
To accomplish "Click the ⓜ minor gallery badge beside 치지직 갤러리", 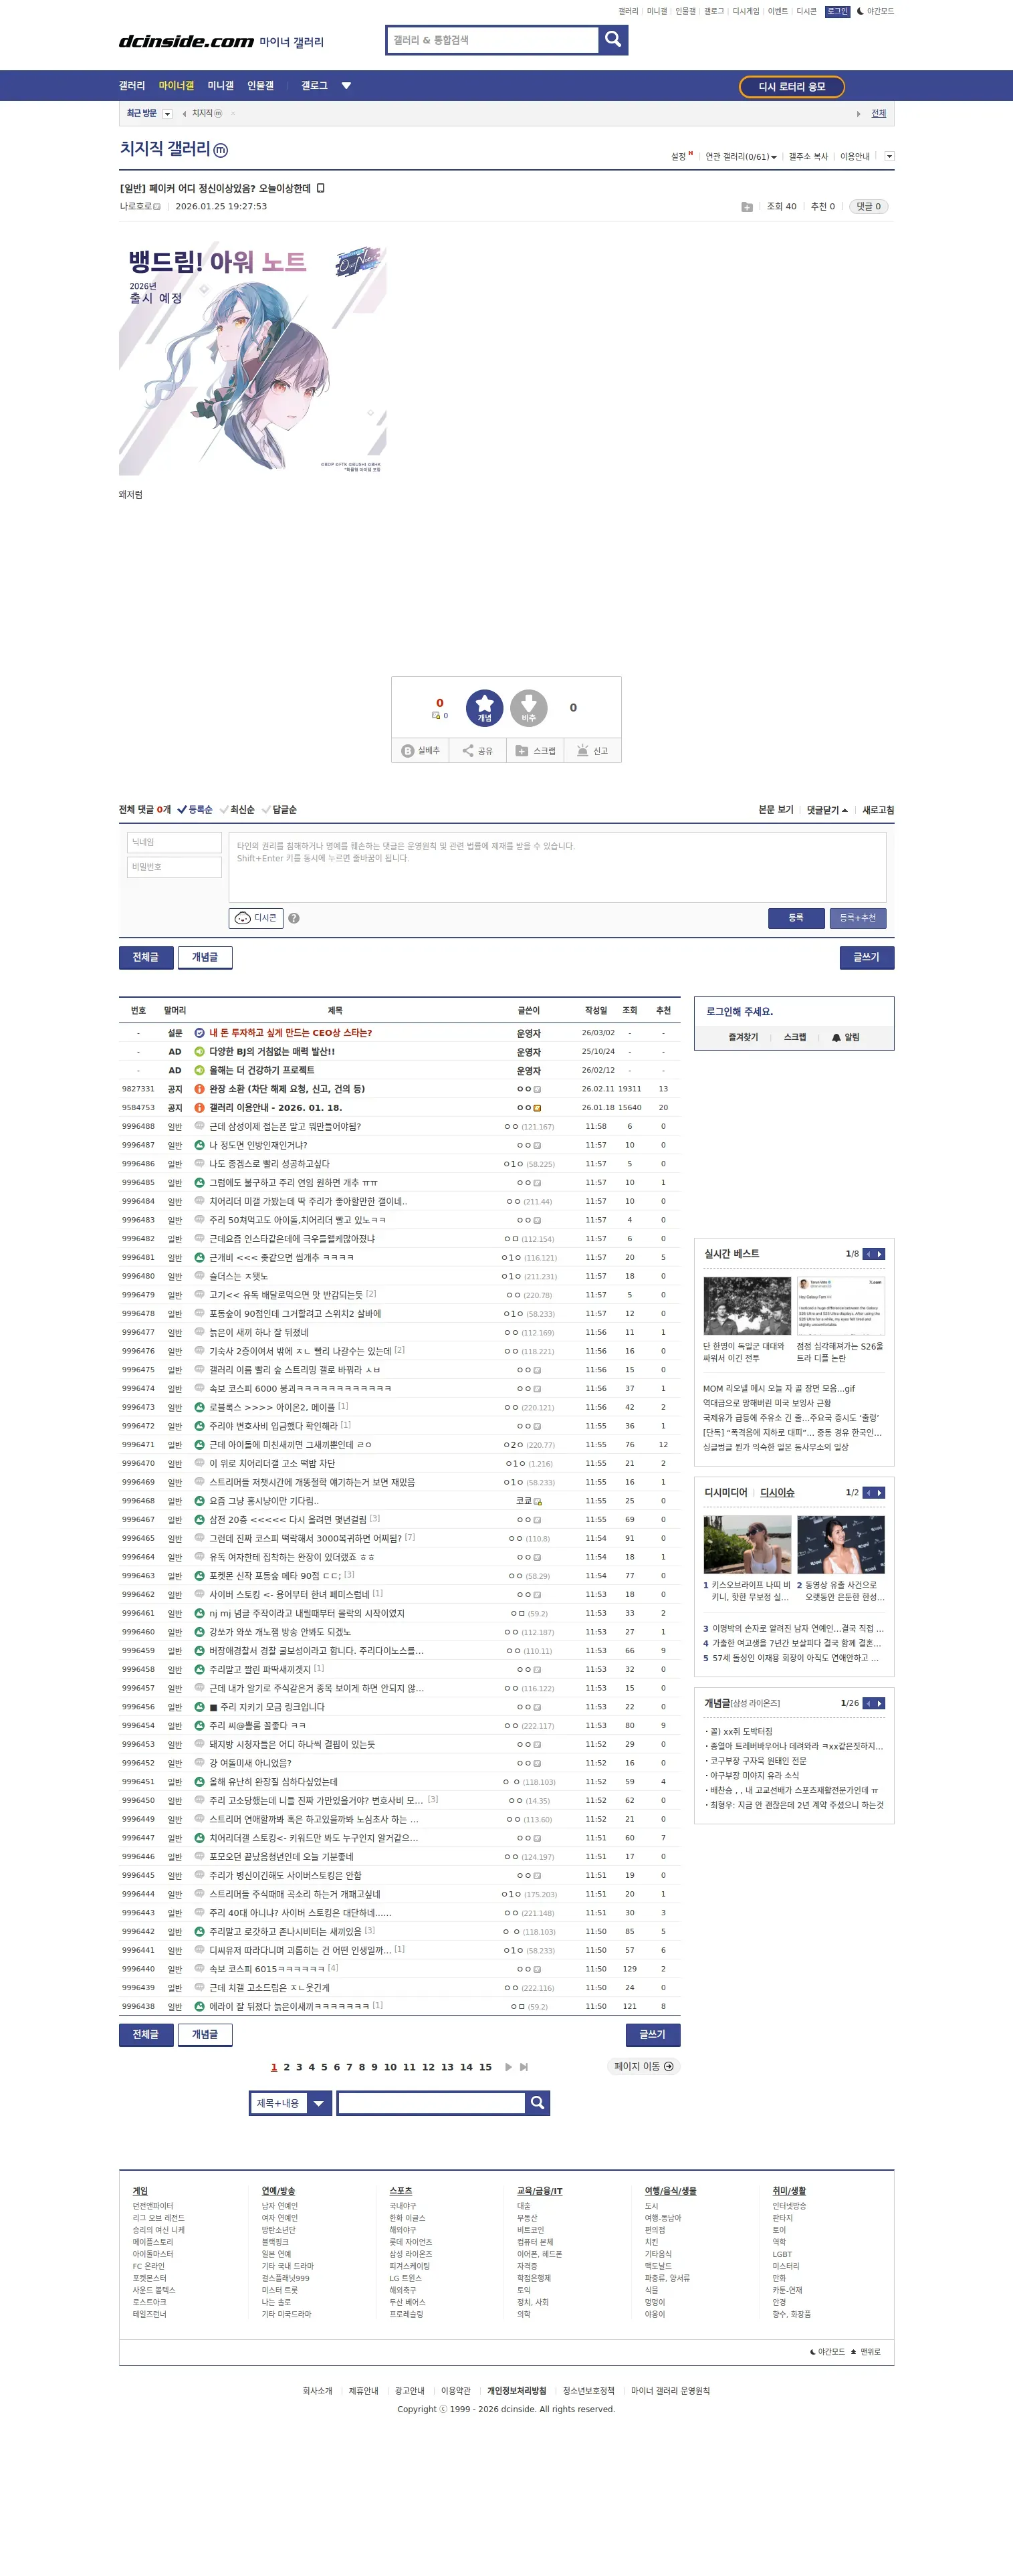I will [x=221, y=150].
